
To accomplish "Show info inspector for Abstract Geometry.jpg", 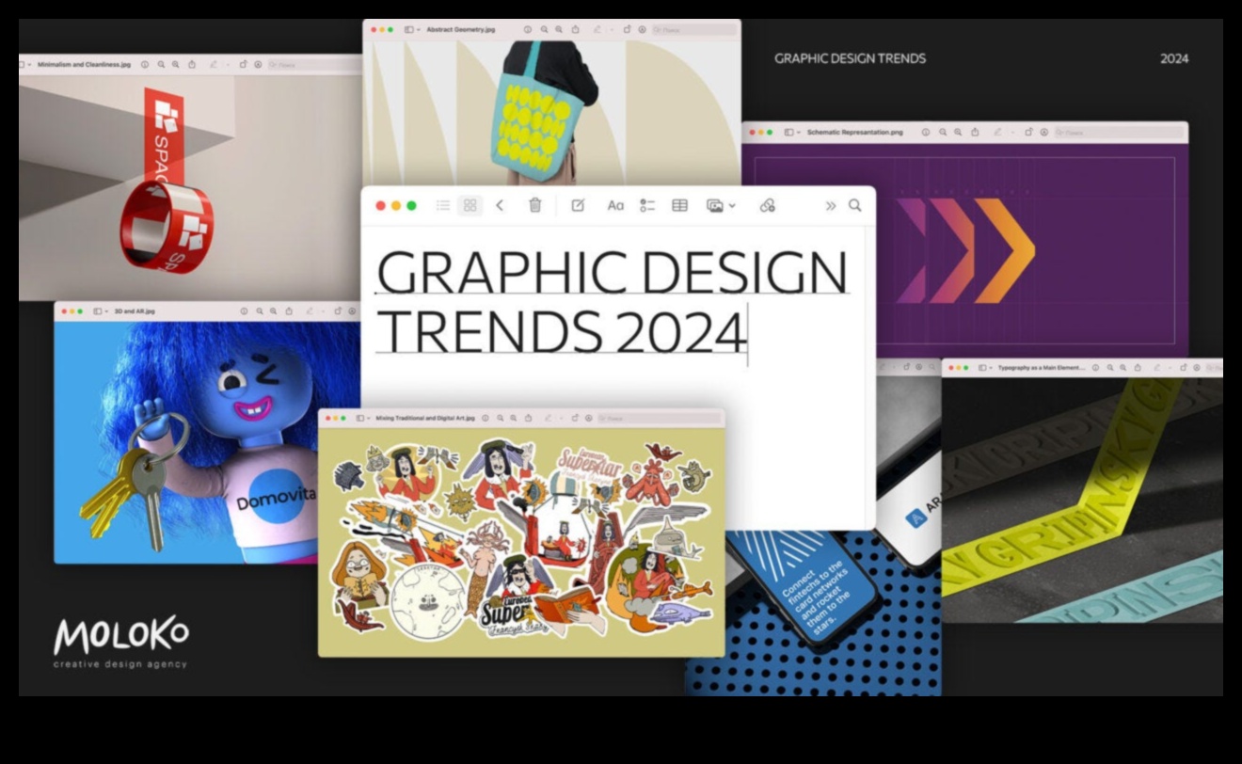I will (x=527, y=30).
